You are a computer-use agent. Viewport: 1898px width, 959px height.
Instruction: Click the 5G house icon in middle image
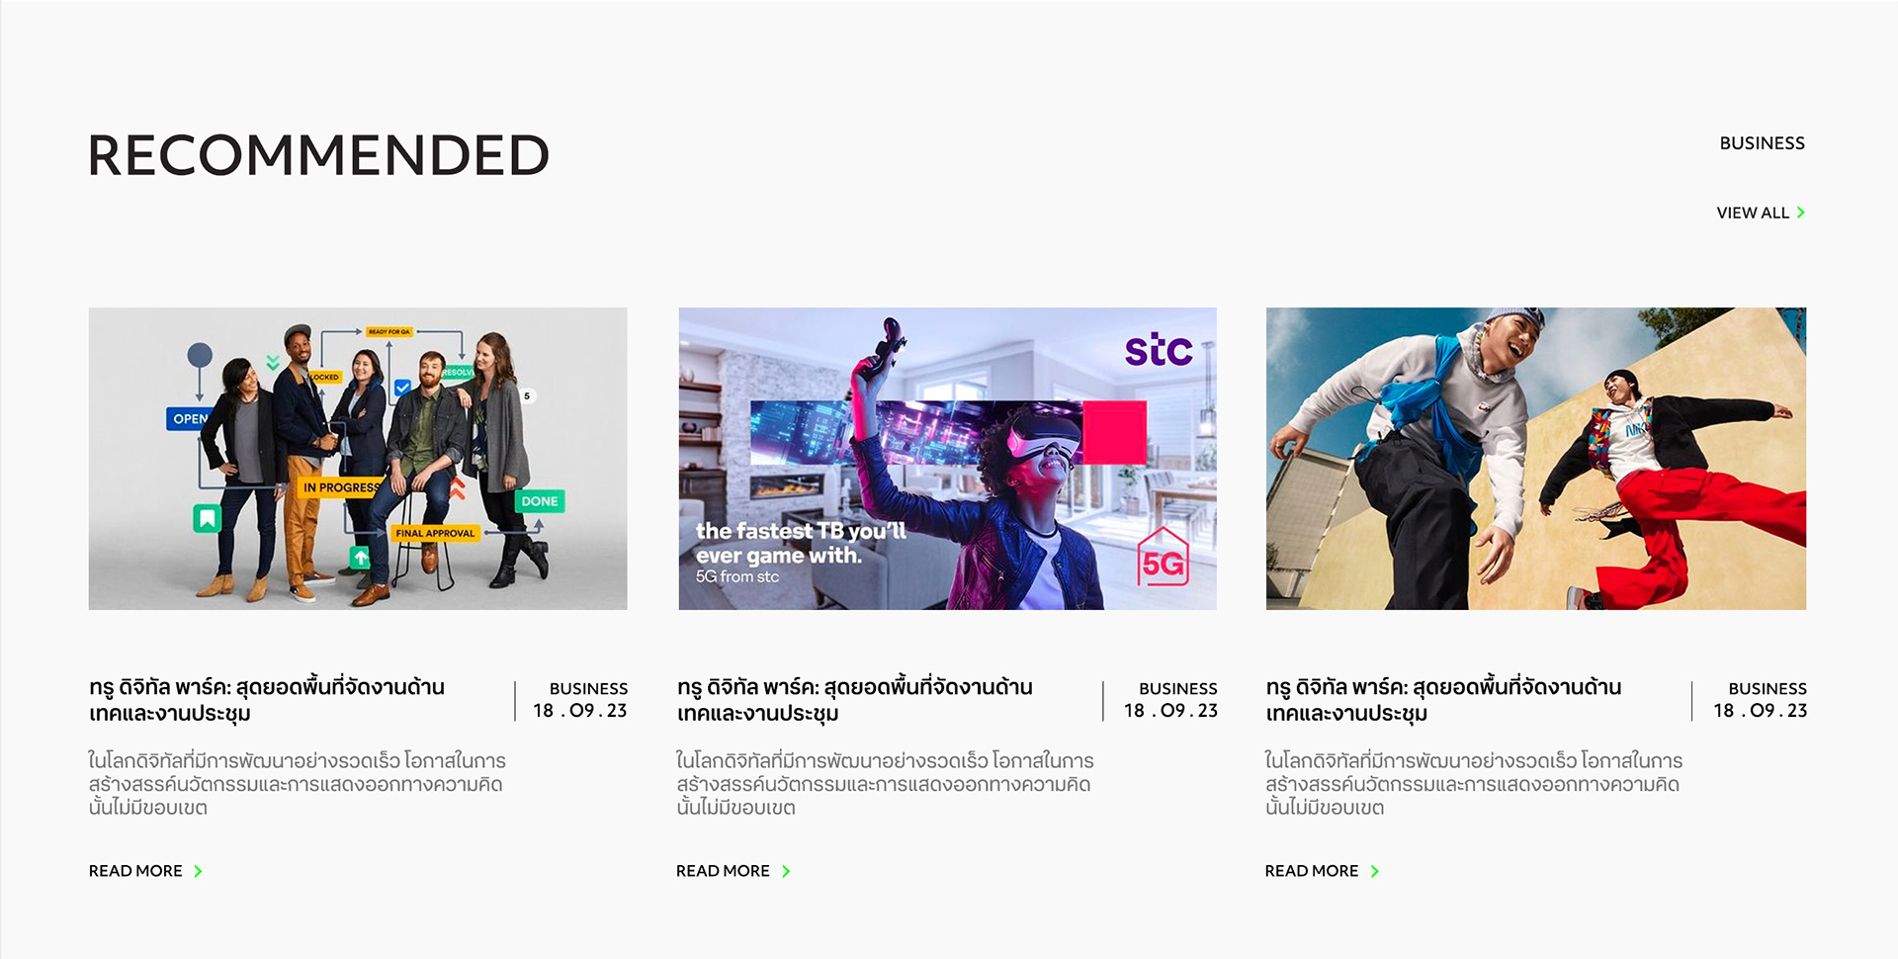click(x=1163, y=557)
